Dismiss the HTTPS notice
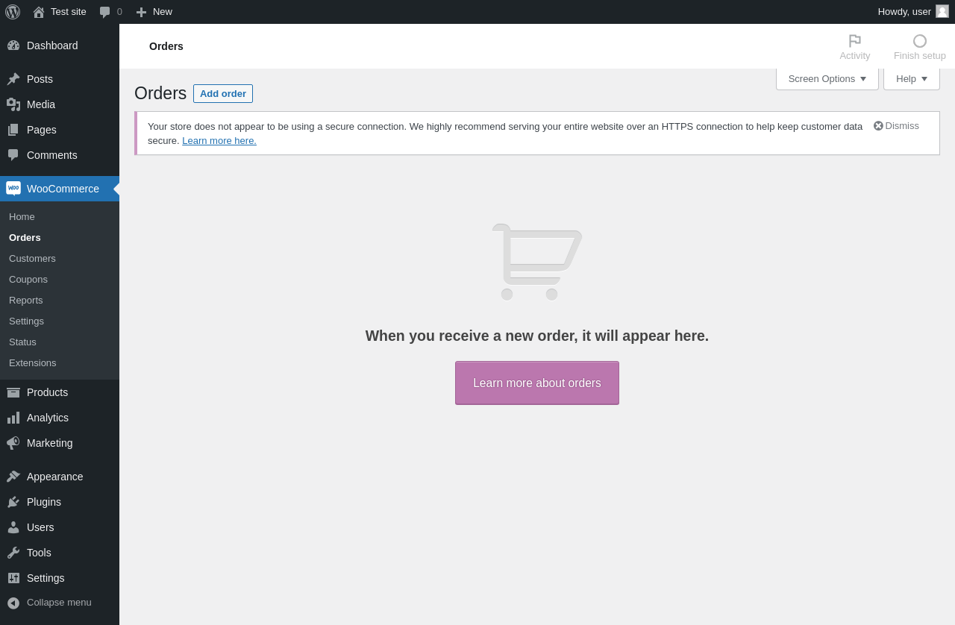Screen dimensions: 955x625 896,126
